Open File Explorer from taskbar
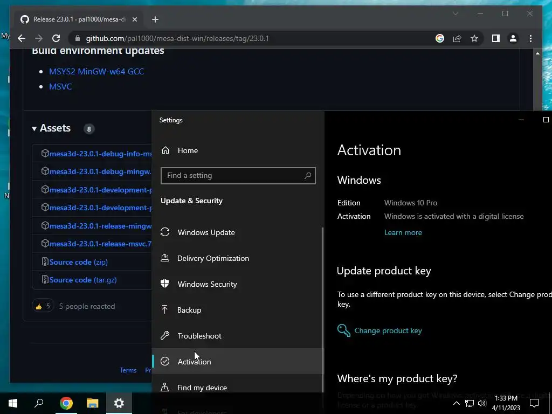 (x=93, y=403)
